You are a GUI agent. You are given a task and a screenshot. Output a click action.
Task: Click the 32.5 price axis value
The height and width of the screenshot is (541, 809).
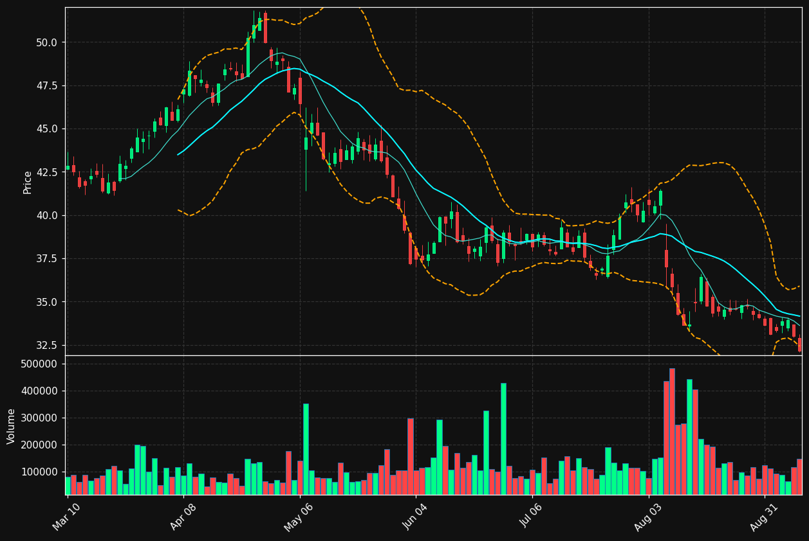(47, 345)
